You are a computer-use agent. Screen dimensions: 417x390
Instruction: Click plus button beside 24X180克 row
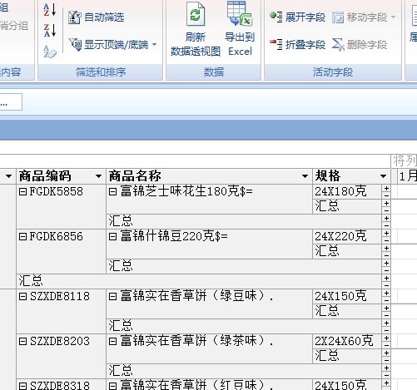386,189
